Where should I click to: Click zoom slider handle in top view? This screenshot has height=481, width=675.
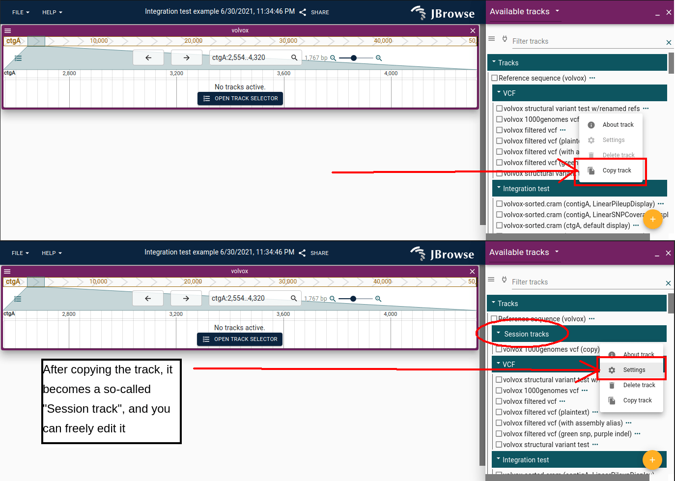[x=354, y=58]
